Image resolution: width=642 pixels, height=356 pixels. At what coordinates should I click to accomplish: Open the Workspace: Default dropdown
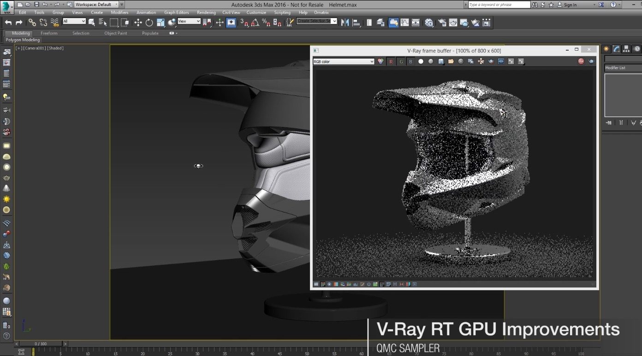(96, 5)
